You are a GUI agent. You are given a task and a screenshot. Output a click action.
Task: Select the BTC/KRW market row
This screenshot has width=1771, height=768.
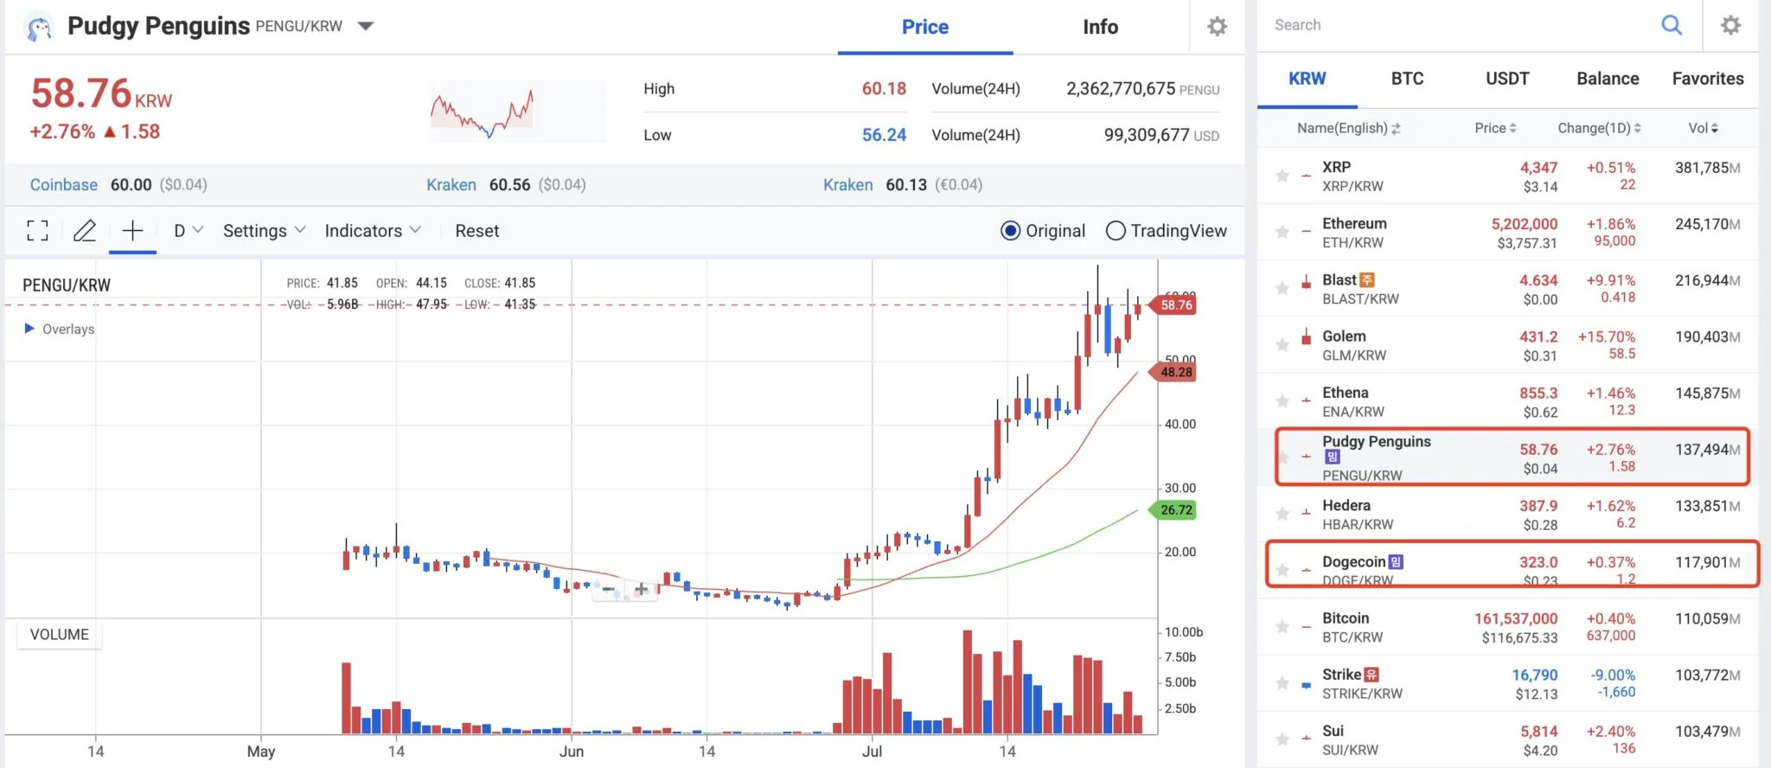1508,627
